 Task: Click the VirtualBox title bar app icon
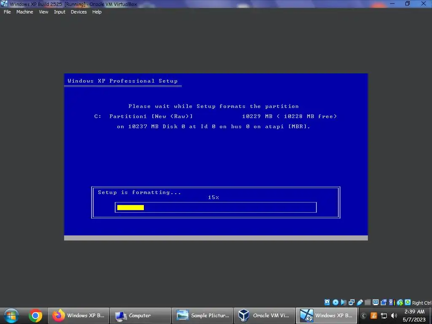(4, 4)
